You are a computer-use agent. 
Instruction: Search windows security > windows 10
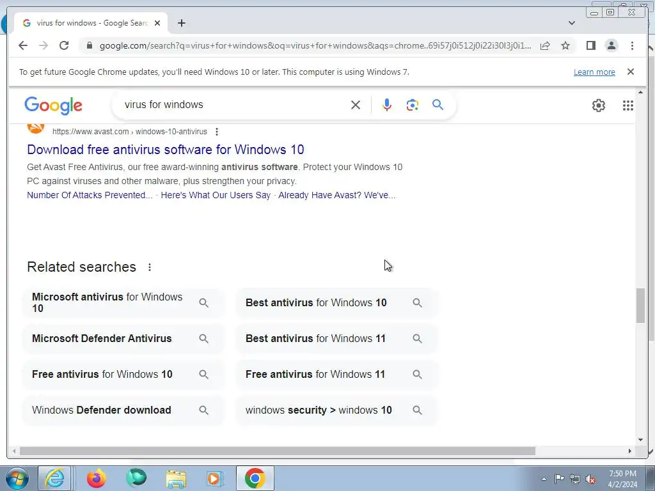pos(337,410)
